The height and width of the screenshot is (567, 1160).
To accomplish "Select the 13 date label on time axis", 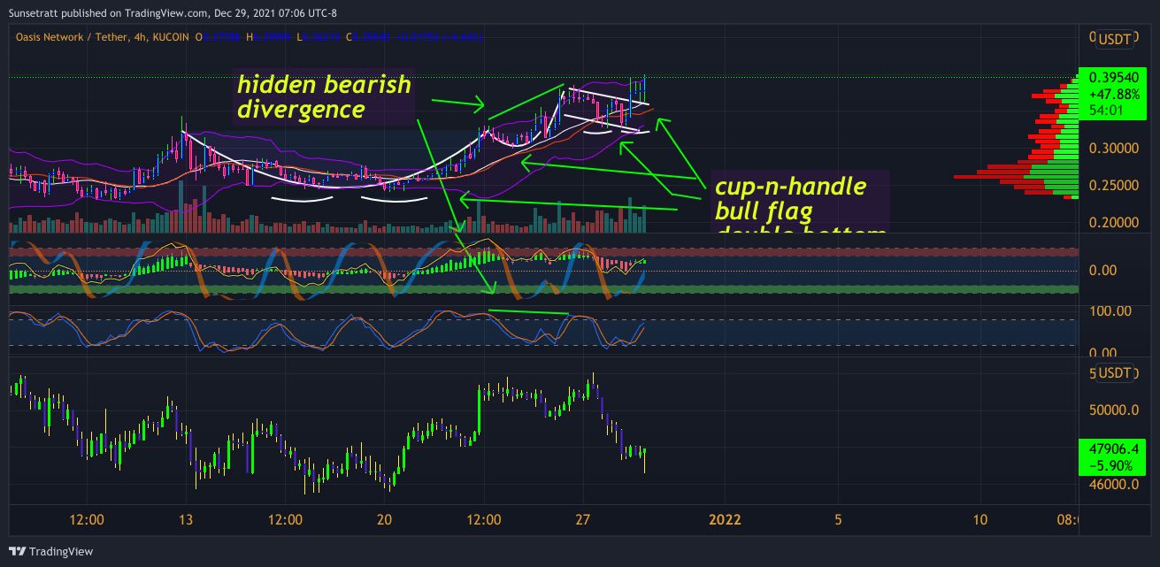I will (x=186, y=519).
